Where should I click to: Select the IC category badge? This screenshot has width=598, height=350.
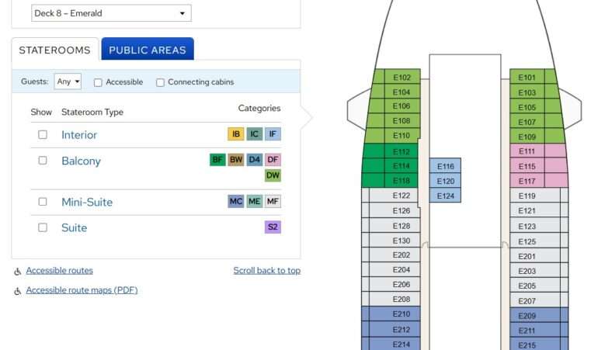(x=255, y=133)
